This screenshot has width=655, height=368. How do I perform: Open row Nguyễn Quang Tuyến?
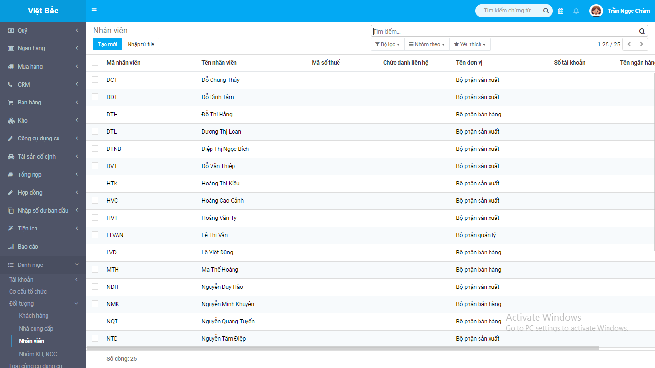(370, 322)
